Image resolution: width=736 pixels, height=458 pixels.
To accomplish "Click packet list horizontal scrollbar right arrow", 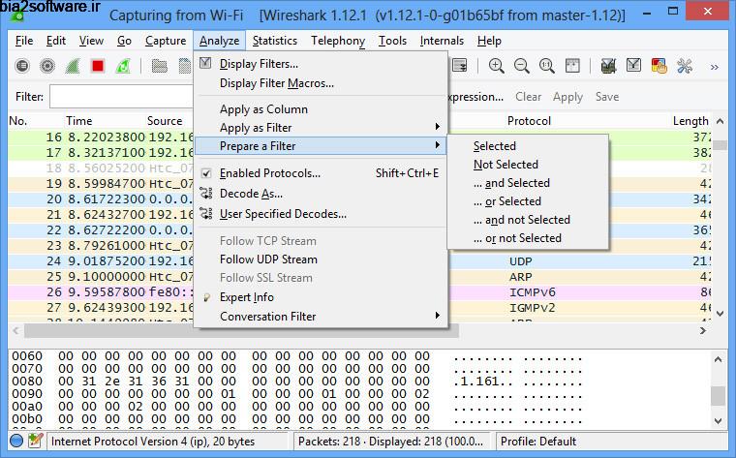I will pos(703,330).
